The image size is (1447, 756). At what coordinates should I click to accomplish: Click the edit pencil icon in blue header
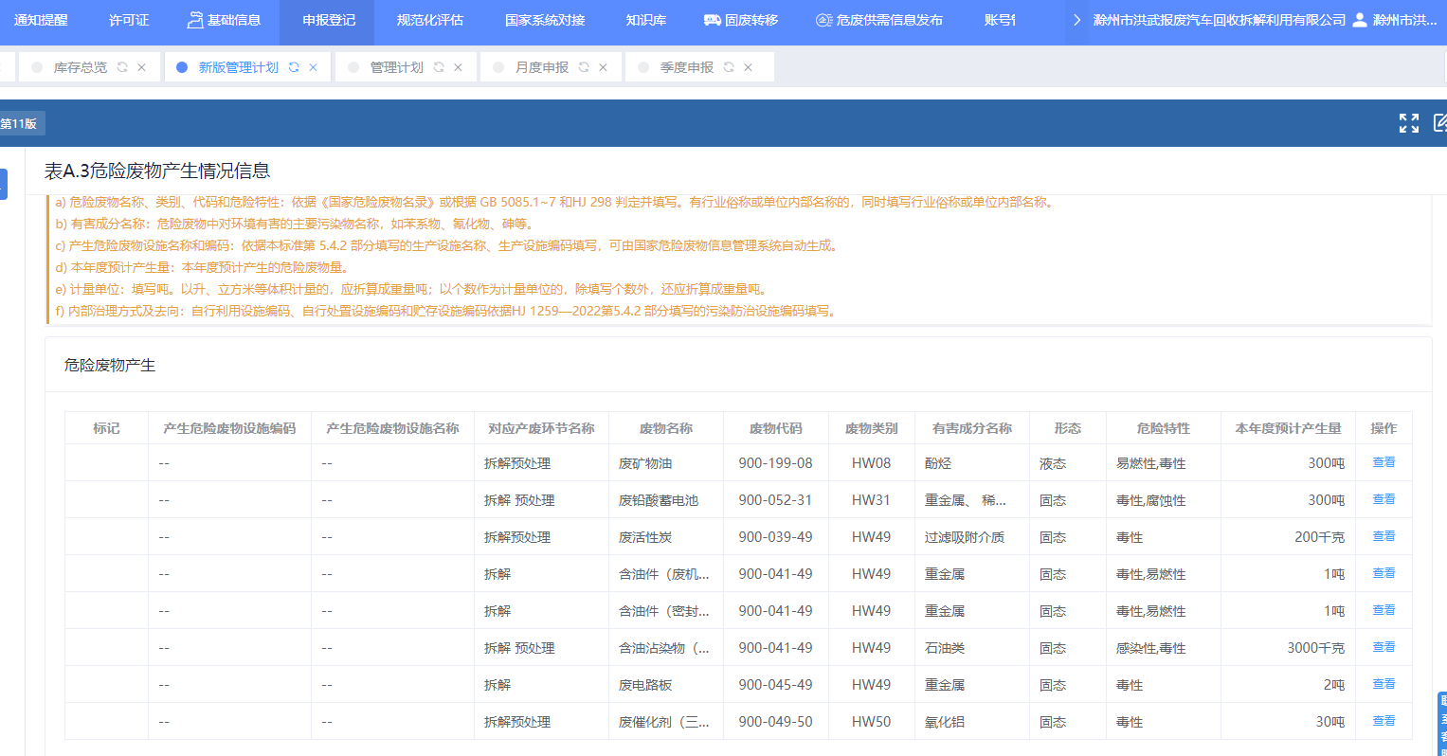tap(1439, 123)
